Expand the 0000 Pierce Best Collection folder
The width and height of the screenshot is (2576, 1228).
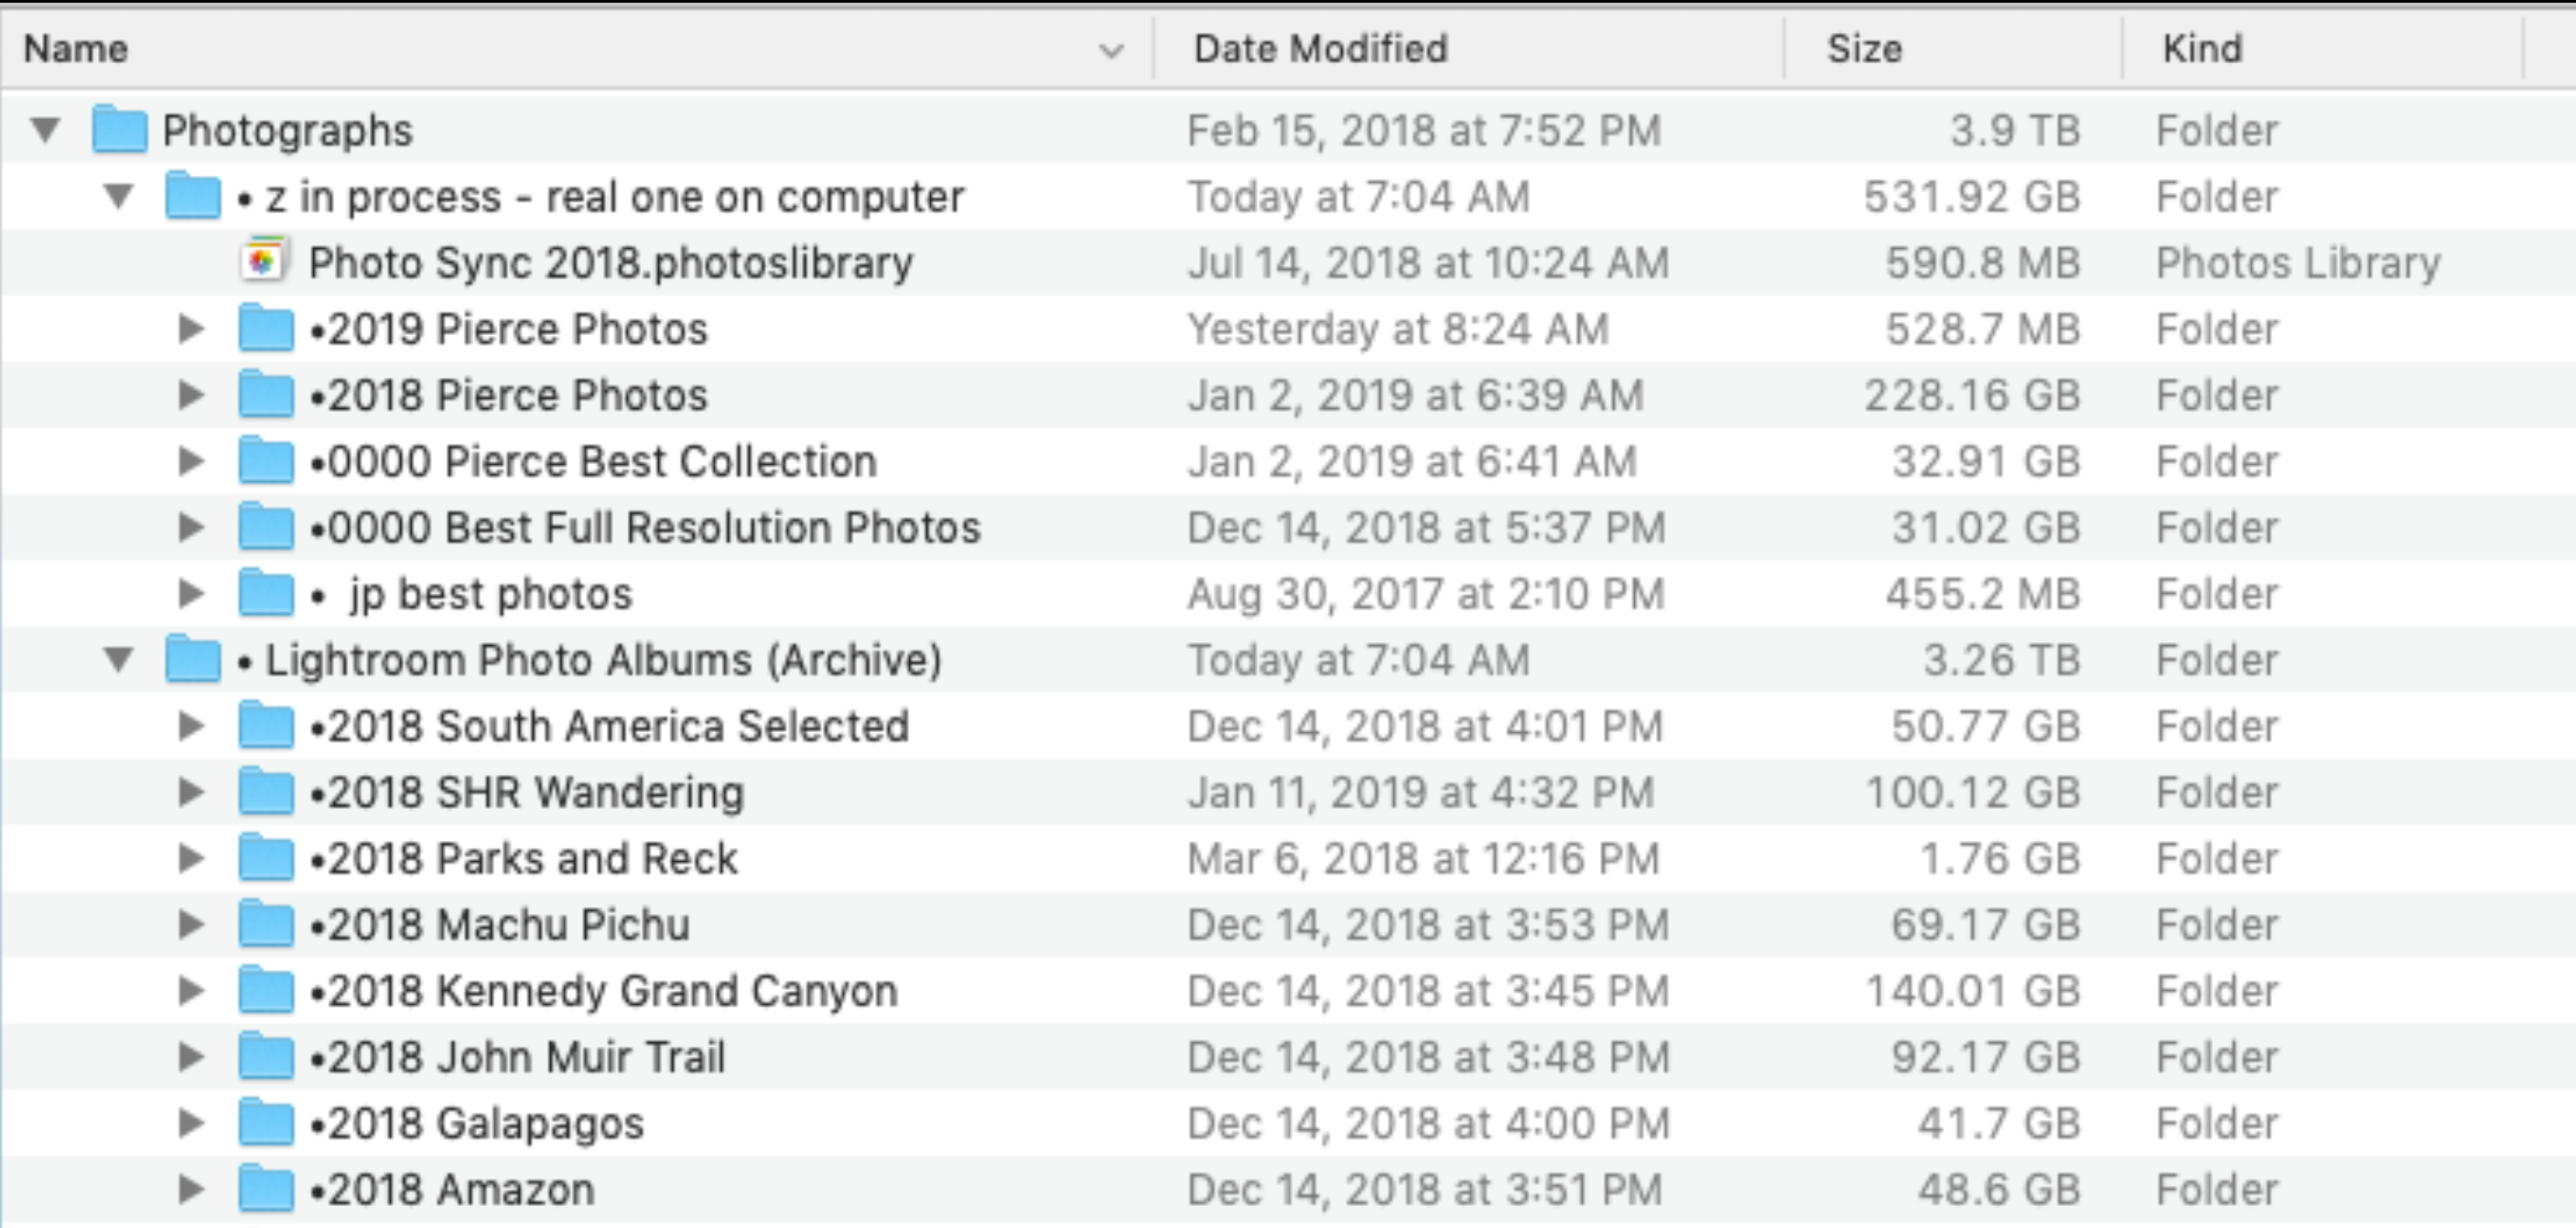[190, 461]
